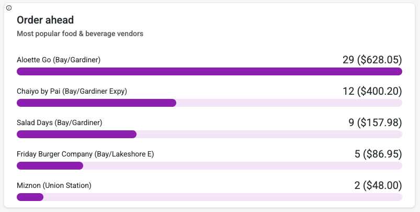420x212 pixels.
Task: Select the Chaiyo by Pai vendor label
Action: [72, 91]
